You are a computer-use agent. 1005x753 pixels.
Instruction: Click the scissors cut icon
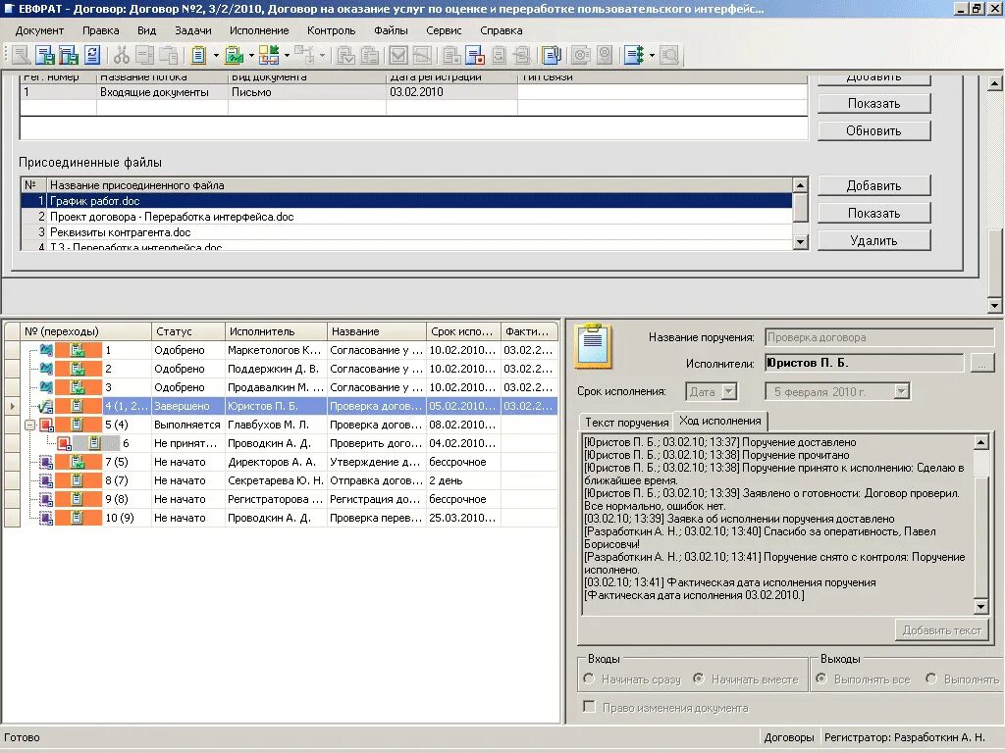[x=122, y=56]
